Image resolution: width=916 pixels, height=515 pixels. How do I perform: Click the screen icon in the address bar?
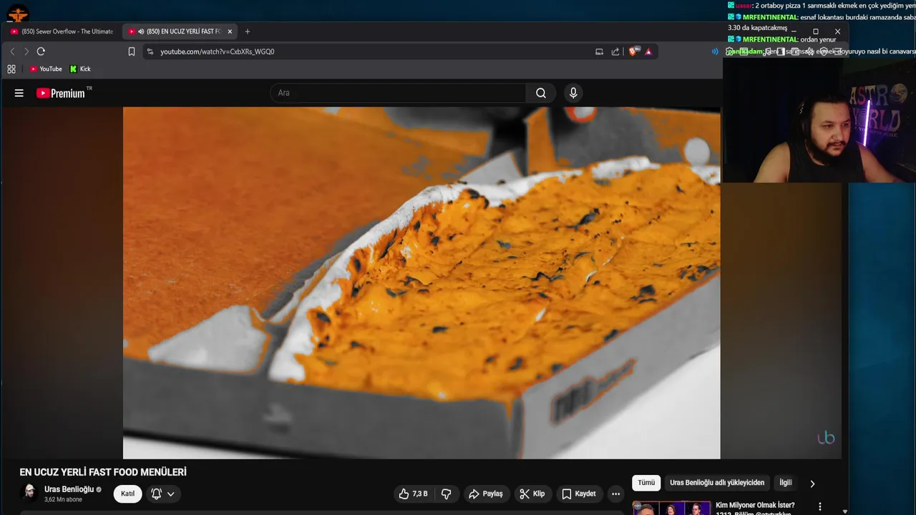(599, 51)
